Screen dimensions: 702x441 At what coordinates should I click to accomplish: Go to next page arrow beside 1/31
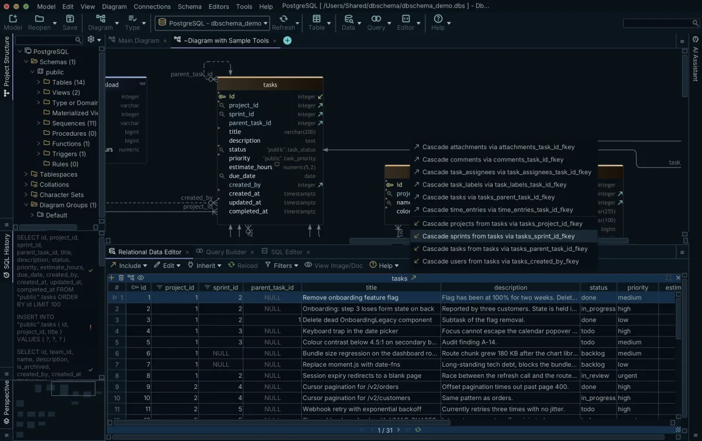tap(399, 430)
